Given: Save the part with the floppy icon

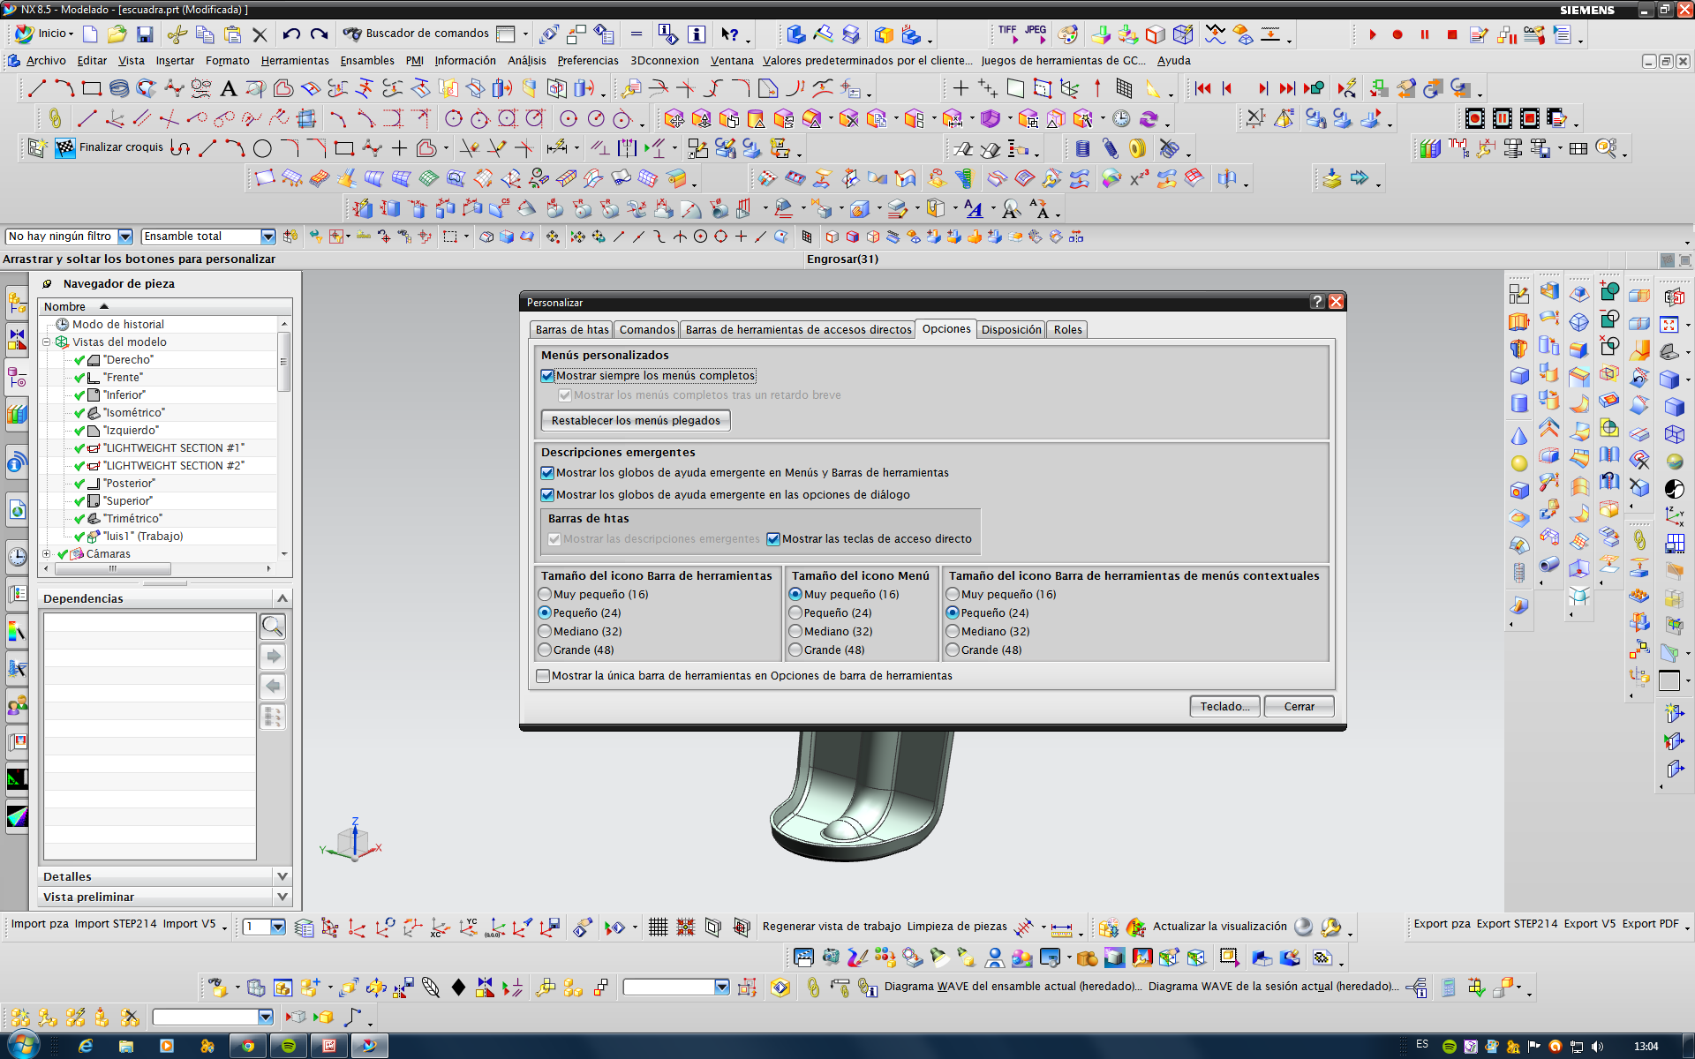Looking at the screenshot, I should [x=145, y=34].
